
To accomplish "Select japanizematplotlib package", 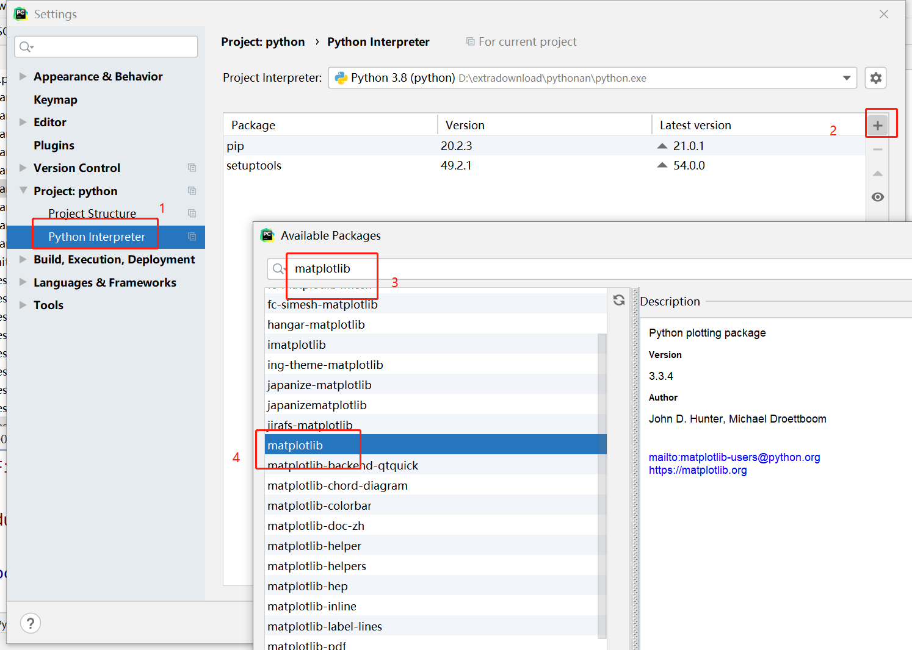I will pyautogui.click(x=431, y=405).
